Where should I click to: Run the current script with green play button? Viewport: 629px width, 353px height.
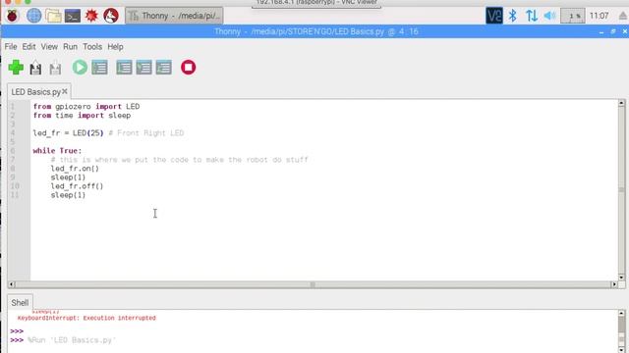[80, 68]
